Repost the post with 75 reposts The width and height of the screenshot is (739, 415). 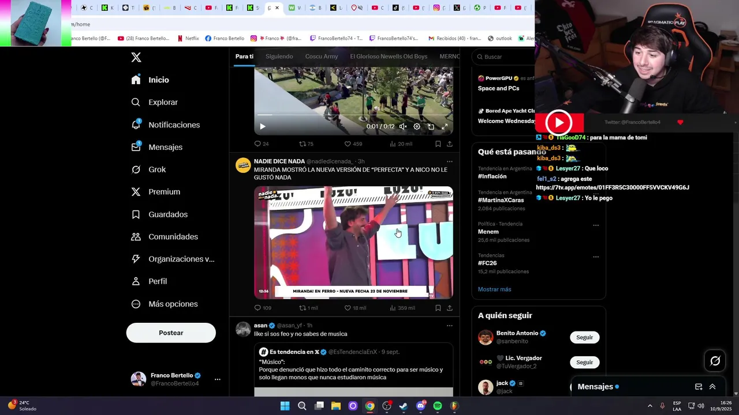(306, 144)
